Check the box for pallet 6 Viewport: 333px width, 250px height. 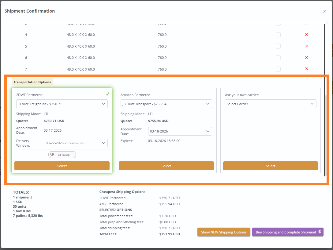coord(278,58)
